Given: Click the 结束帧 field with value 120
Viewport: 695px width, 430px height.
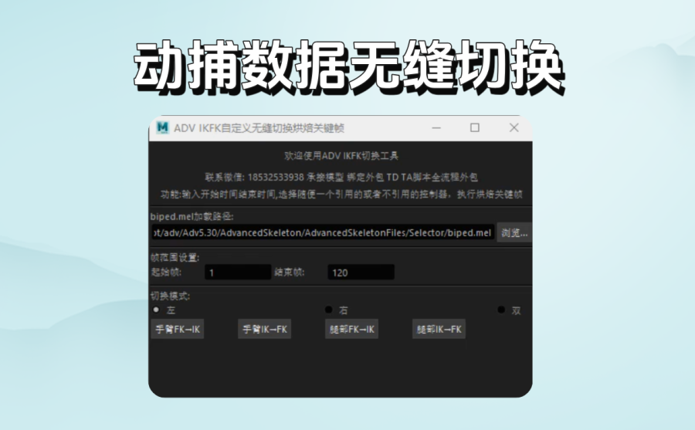Looking at the screenshot, I should coord(361,273).
